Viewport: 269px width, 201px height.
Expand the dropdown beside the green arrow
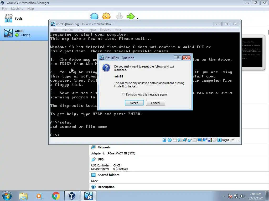point(137,18)
